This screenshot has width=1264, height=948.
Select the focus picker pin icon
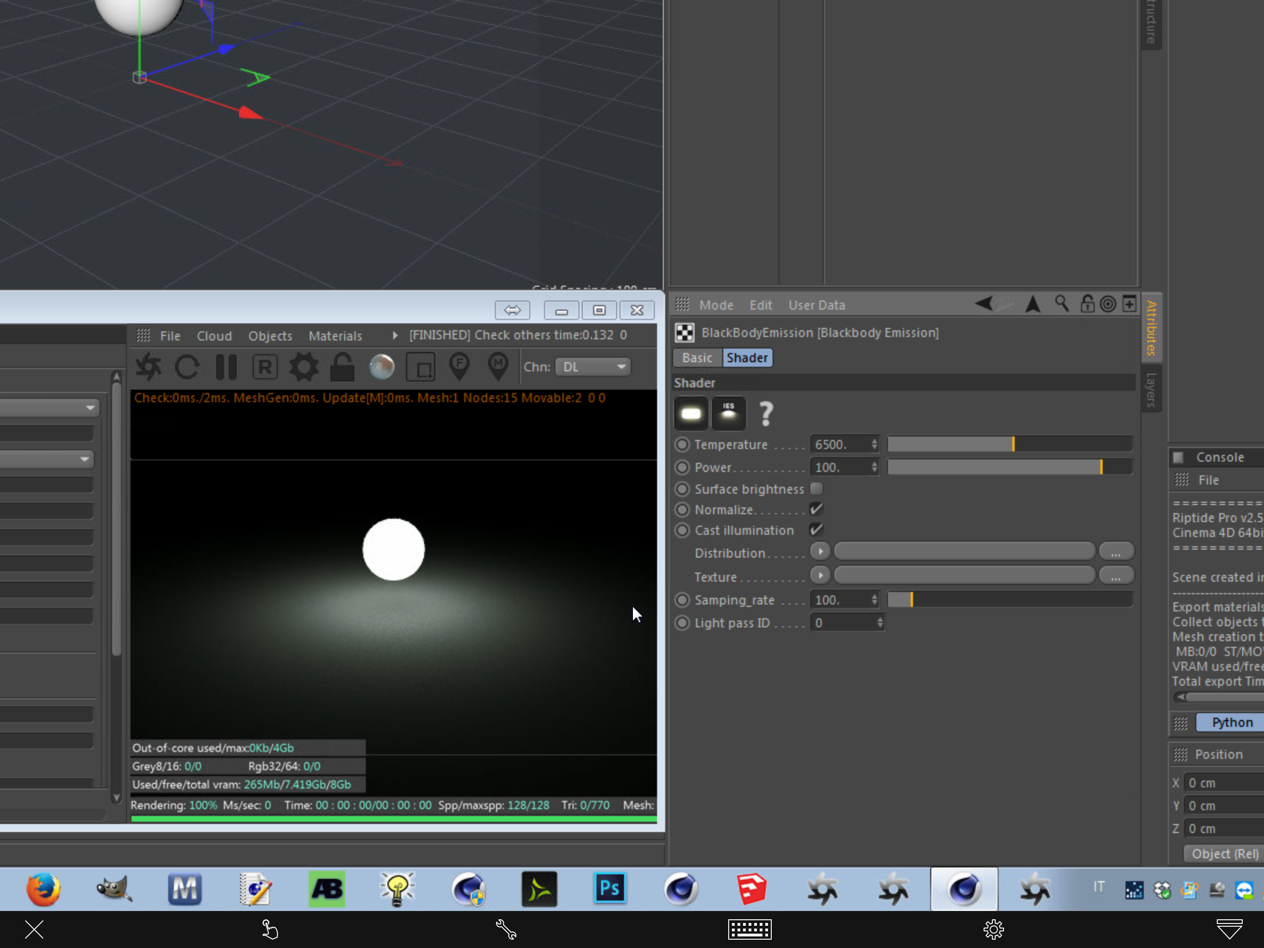point(459,367)
